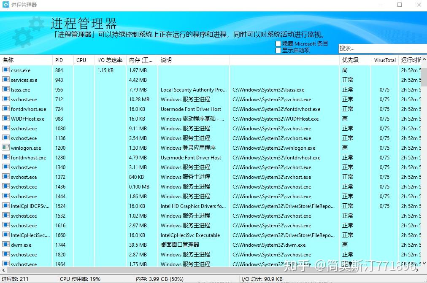
Task: Click icon of svchost.exe PID 1136
Action: click(6, 137)
